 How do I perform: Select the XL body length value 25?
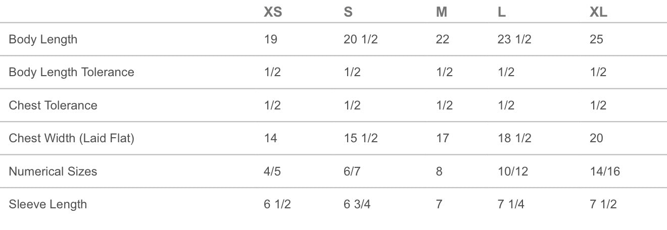click(x=596, y=39)
